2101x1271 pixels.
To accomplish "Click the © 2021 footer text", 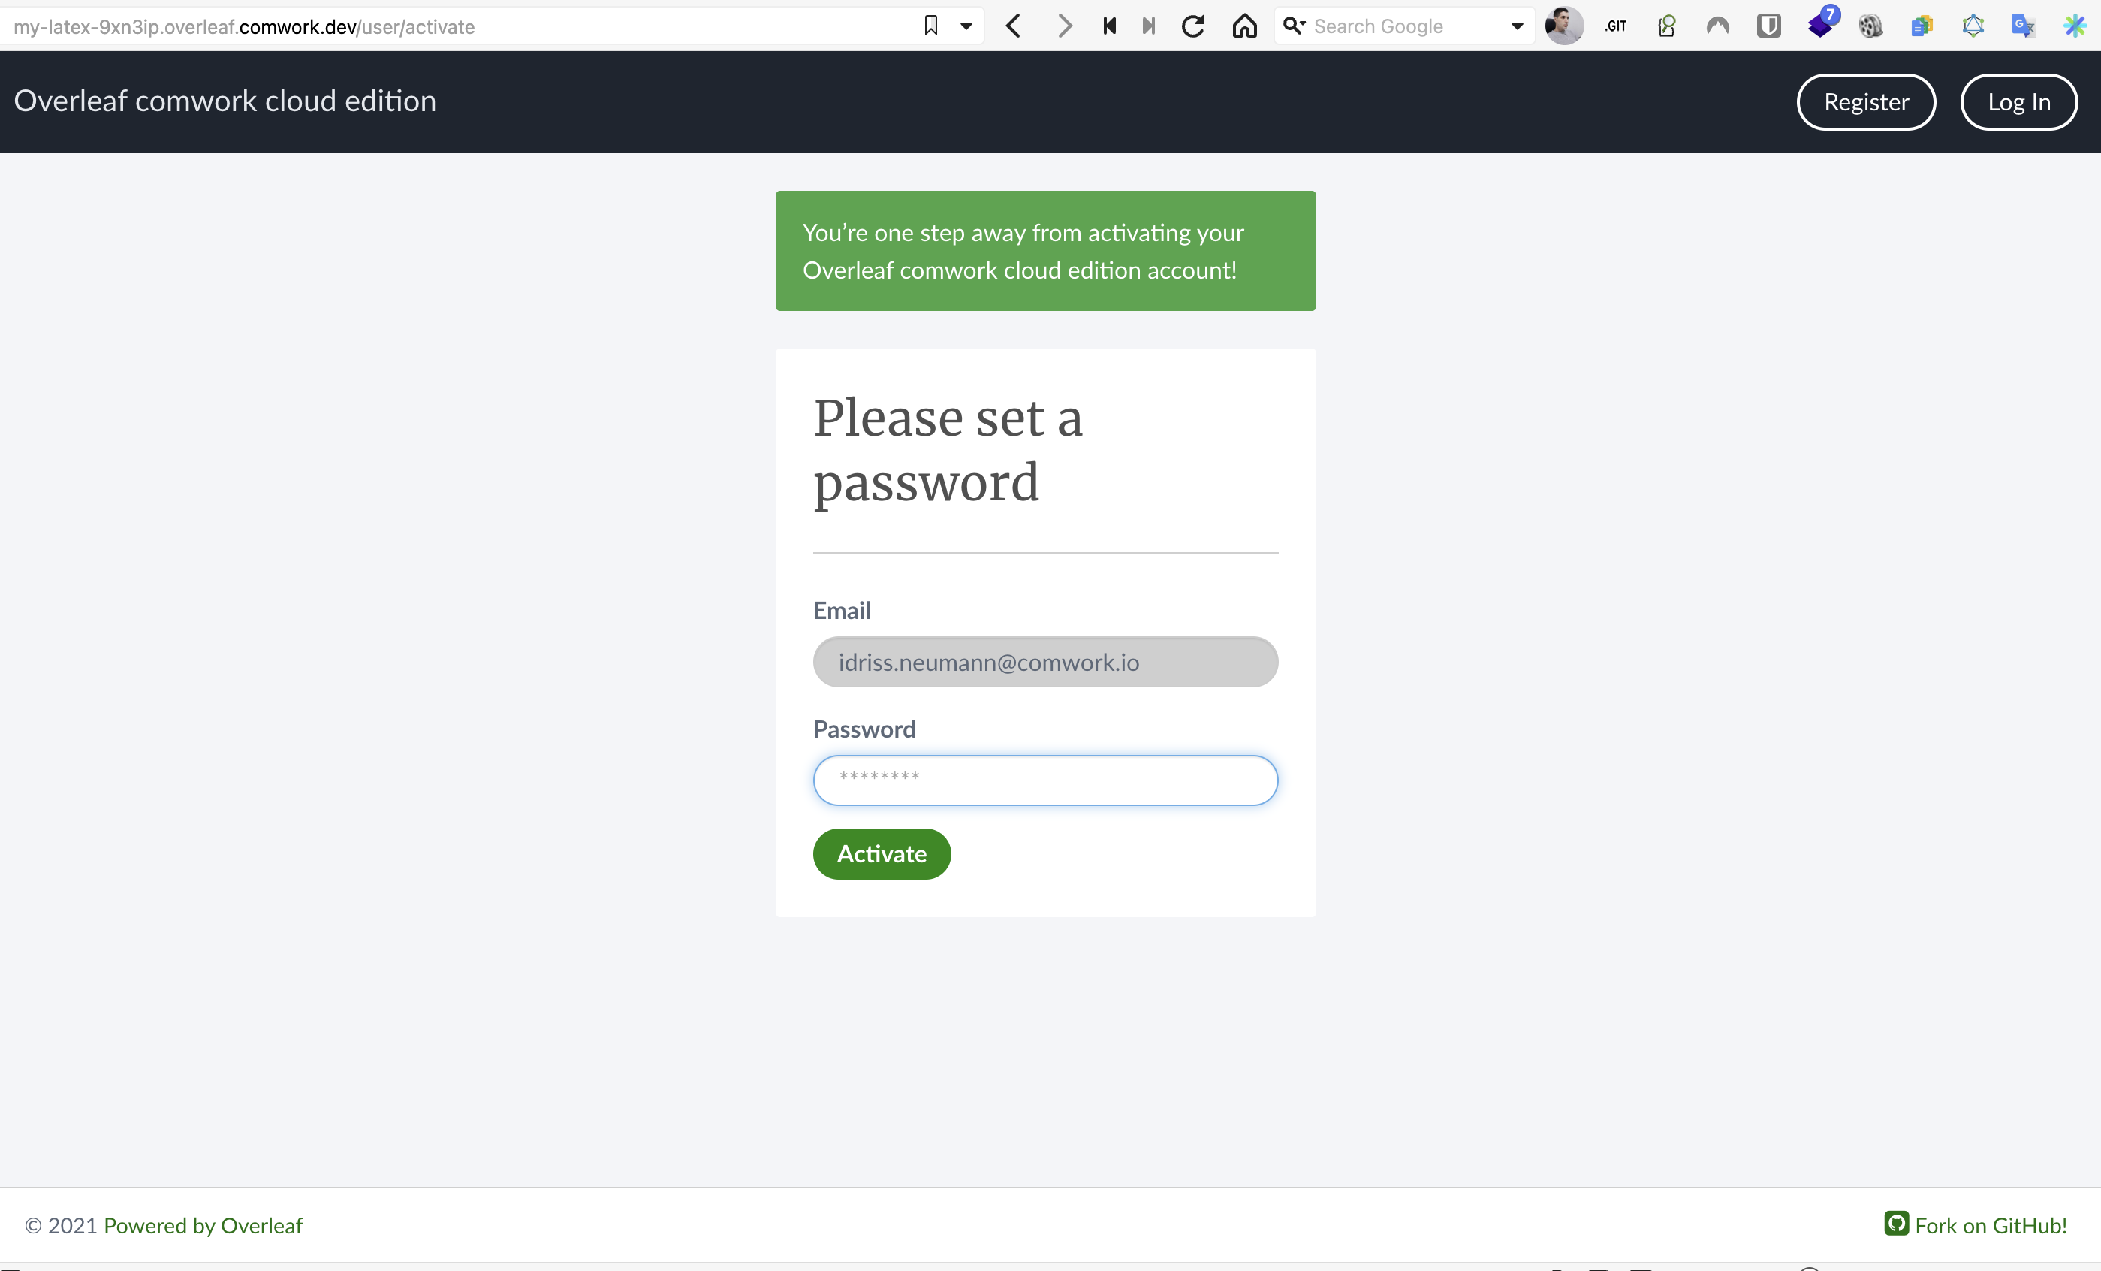I will click(x=61, y=1226).
